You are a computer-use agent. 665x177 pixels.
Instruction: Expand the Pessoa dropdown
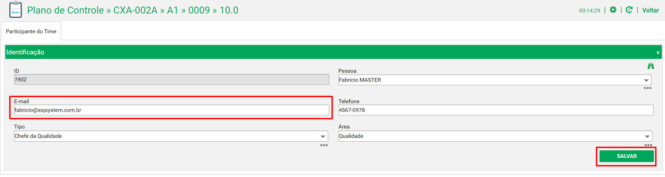[646, 80]
